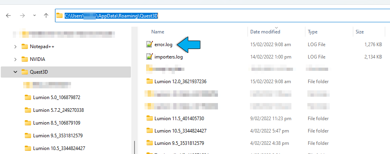This screenshot has height=154, width=390.
Task: Click the address bar path field
Action: (x=222, y=16)
